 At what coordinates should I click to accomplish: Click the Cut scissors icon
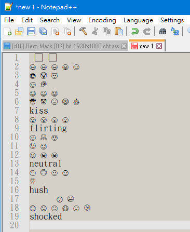point(95,31)
